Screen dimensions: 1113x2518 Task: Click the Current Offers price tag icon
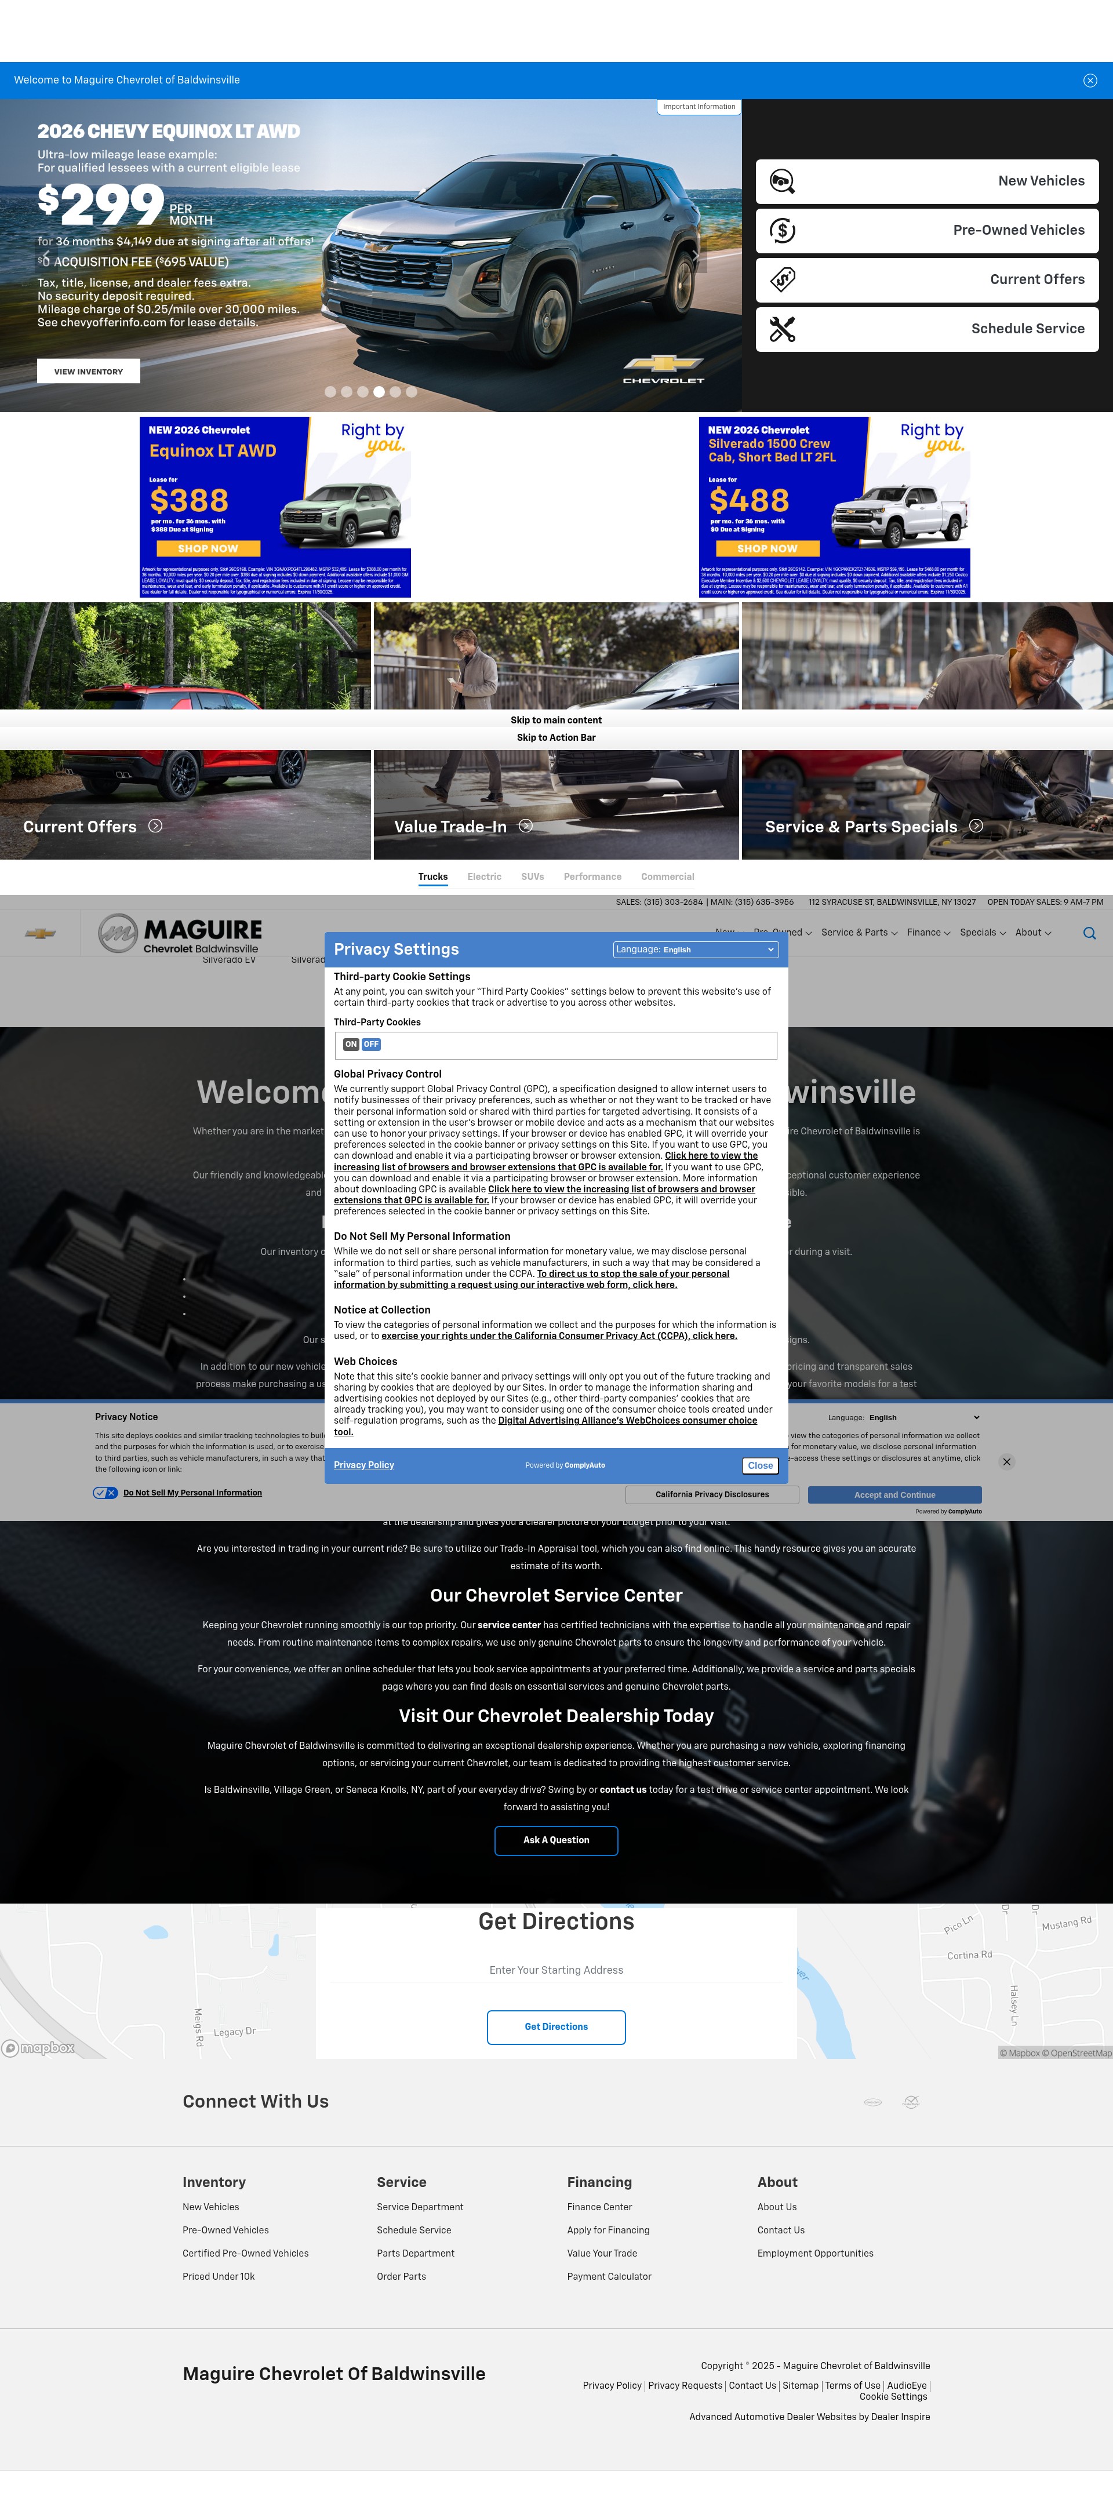pos(782,279)
